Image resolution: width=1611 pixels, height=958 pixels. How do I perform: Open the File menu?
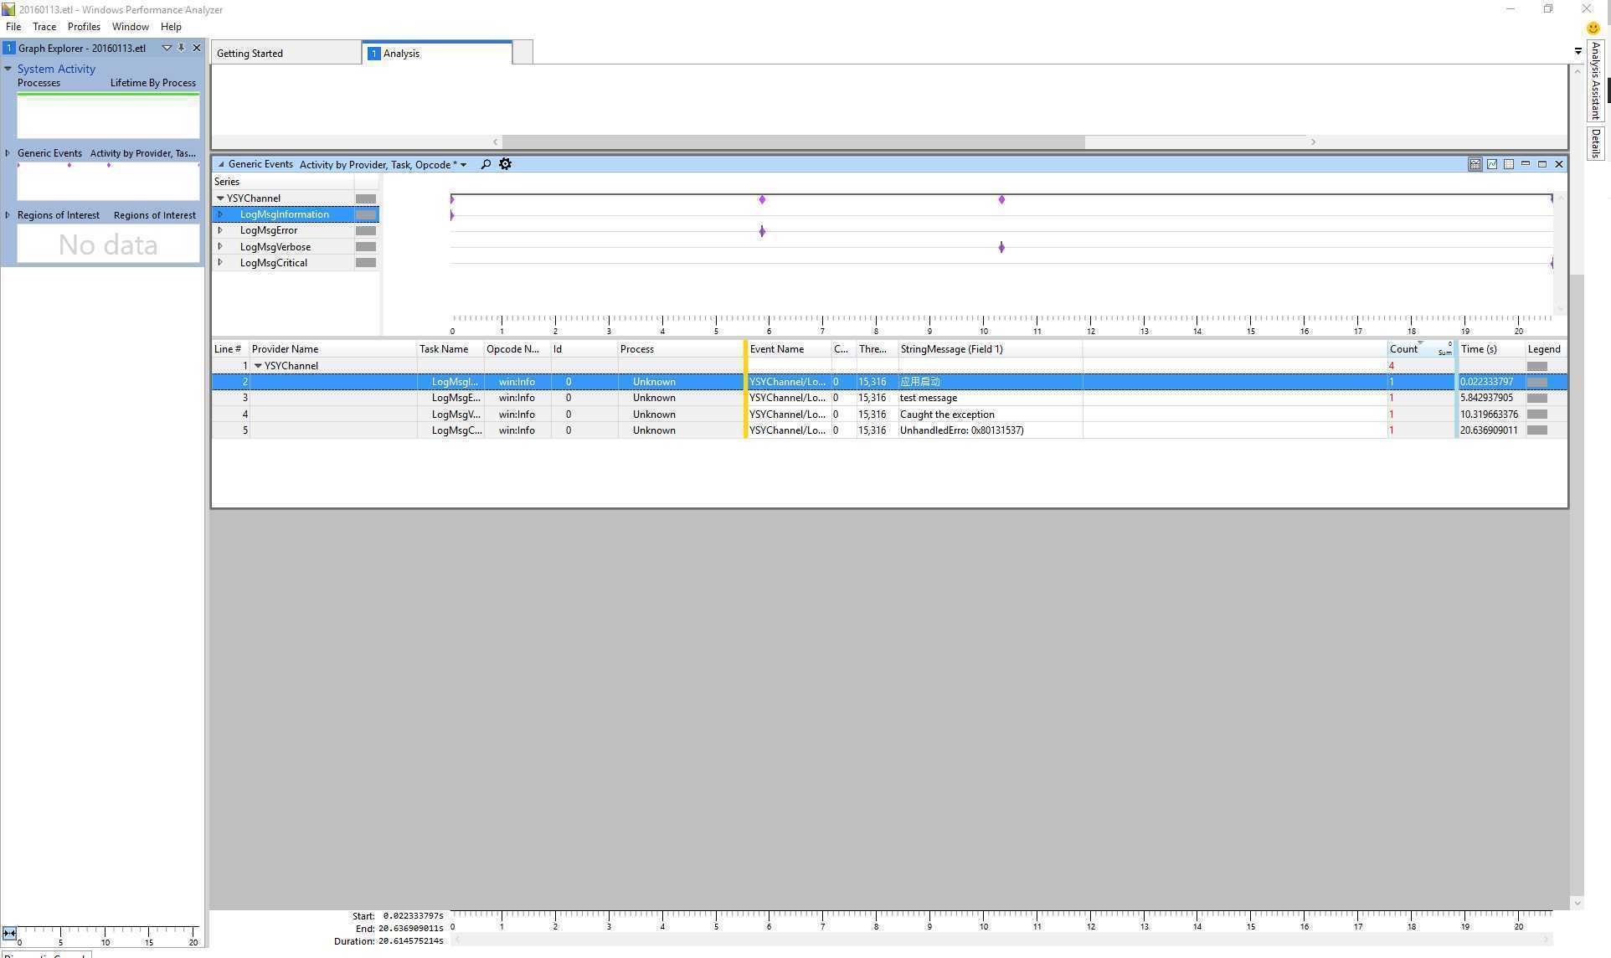pos(13,27)
